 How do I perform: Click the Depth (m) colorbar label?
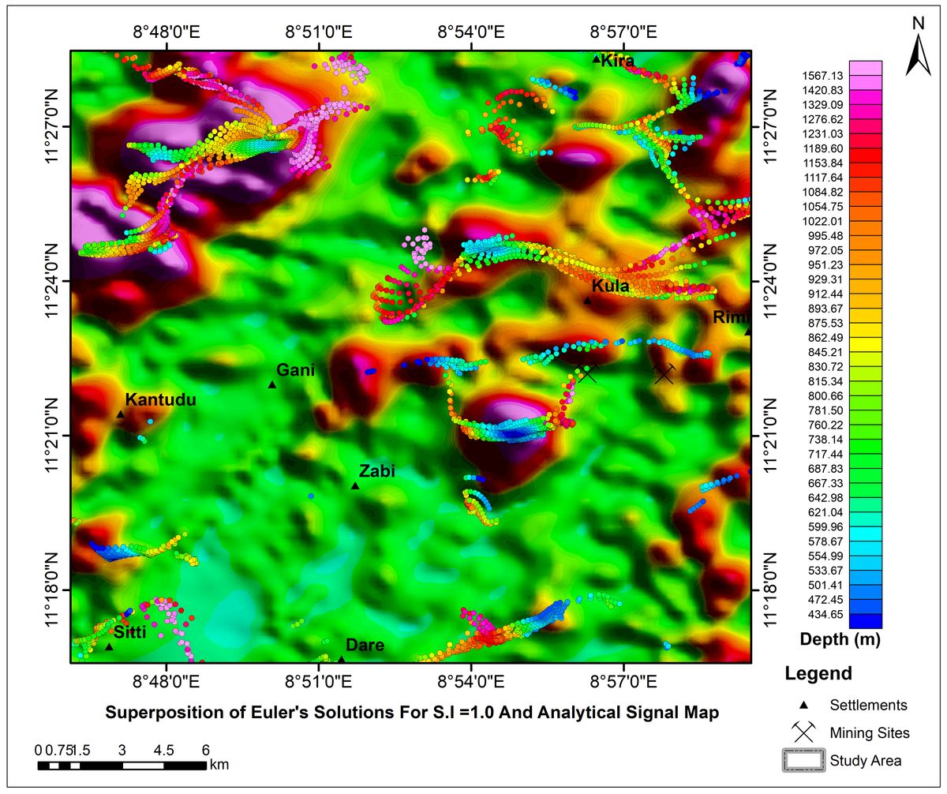tap(839, 639)
